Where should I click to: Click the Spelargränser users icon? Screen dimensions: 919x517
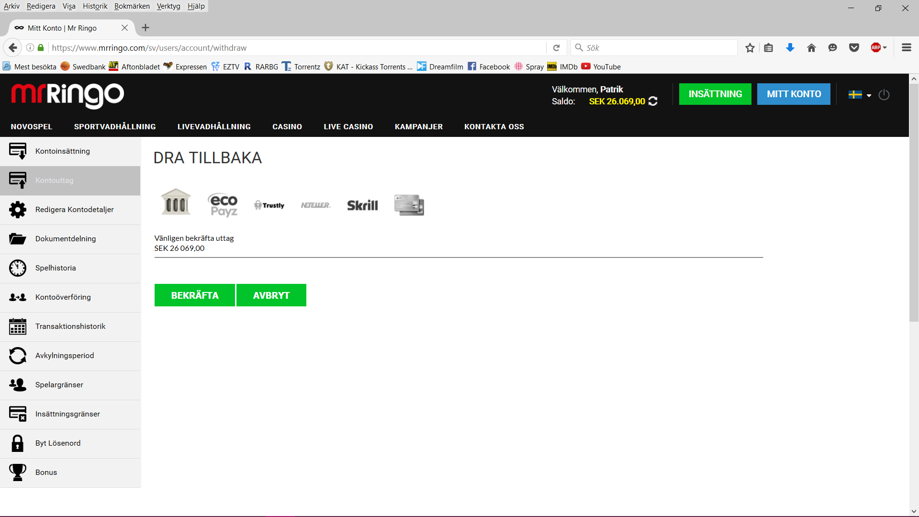point(18,385)
